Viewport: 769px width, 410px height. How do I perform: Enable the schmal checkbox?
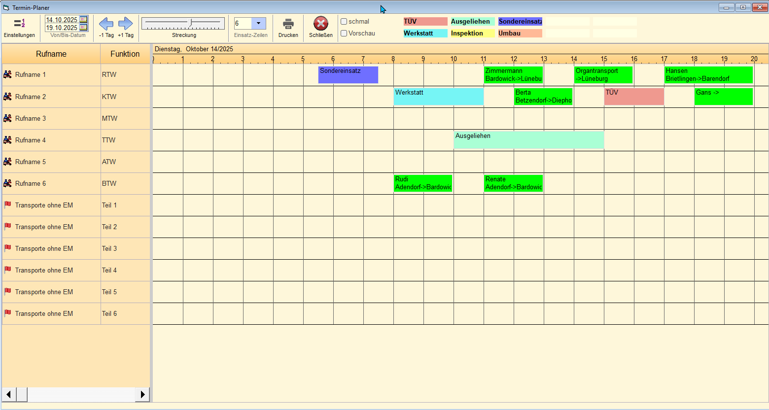[x=344, y=22]
